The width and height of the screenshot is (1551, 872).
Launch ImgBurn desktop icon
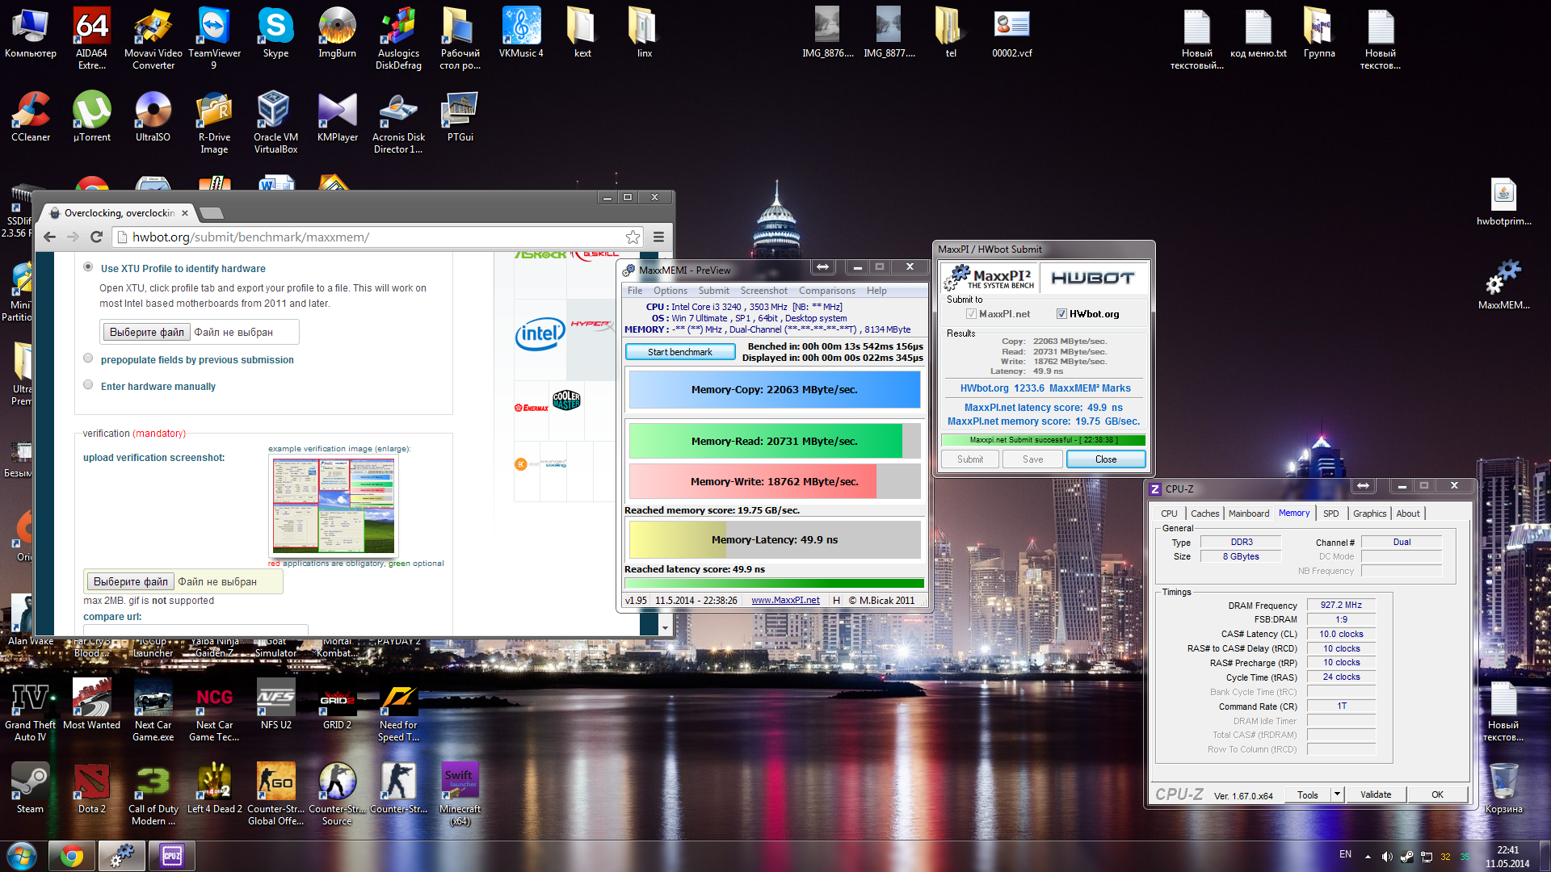337,32
